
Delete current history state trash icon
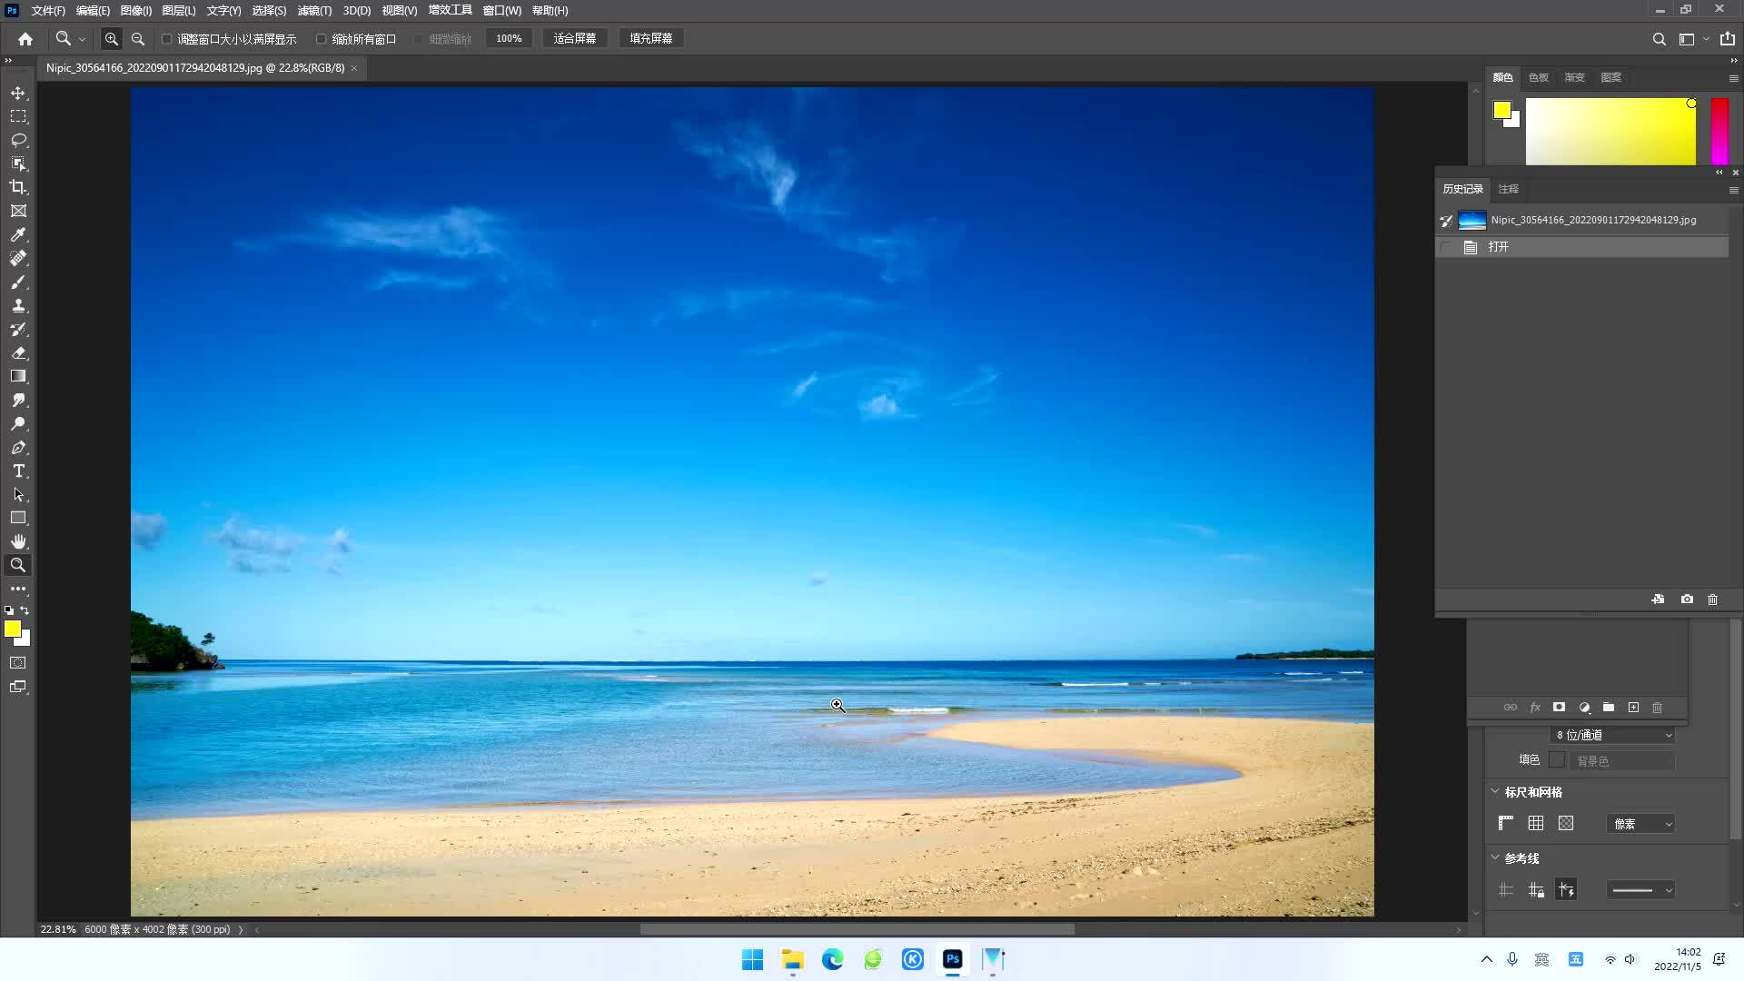1712,599
